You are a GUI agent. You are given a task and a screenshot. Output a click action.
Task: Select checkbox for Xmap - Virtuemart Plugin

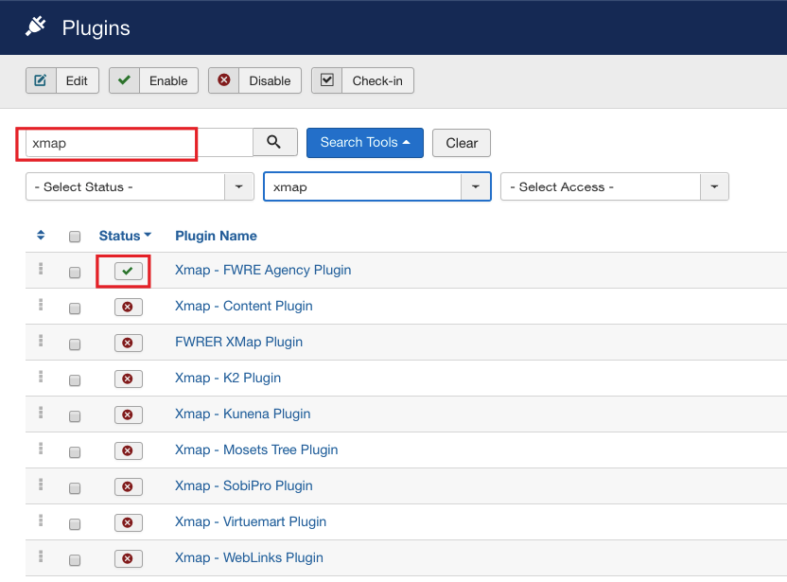pos(75,524)
